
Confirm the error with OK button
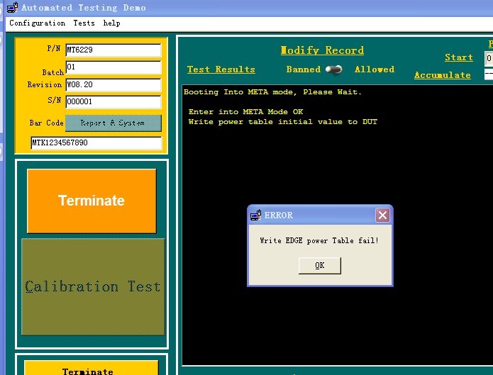(x=319, y=266)
